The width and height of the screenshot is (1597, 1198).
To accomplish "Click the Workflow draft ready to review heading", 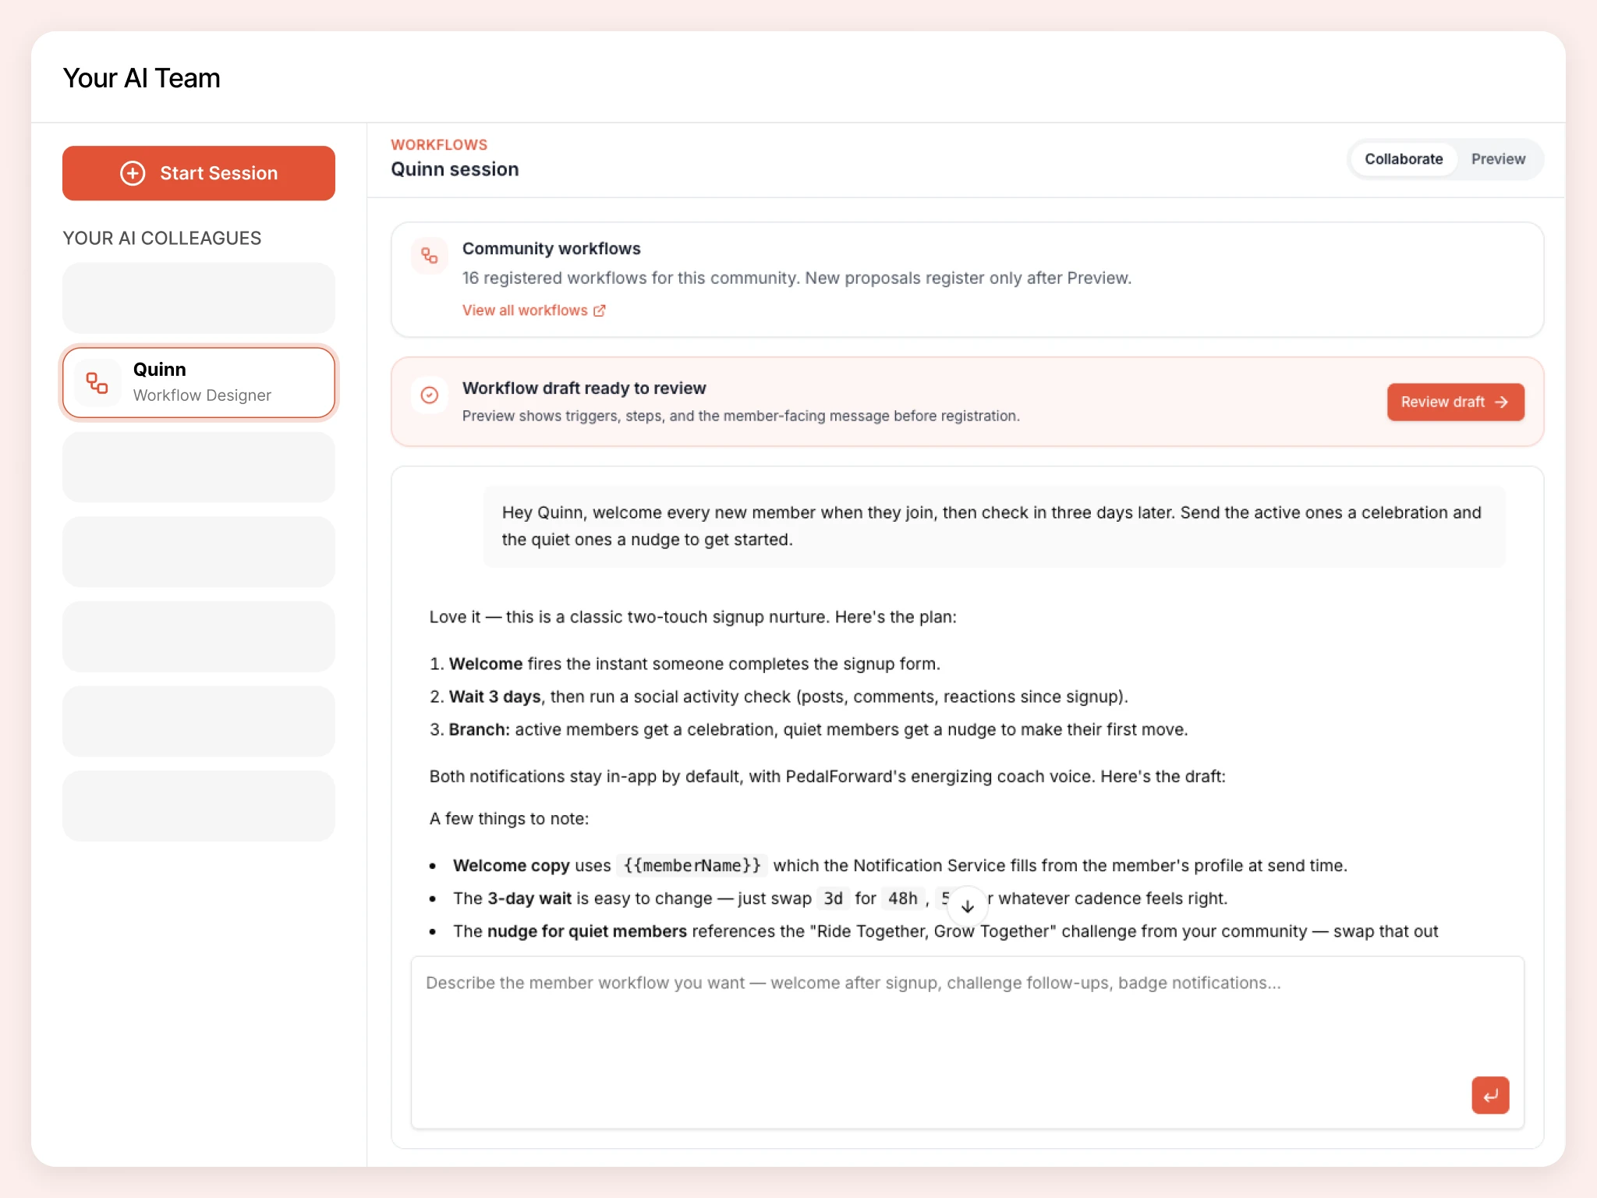I will click(x=584, y=388).
